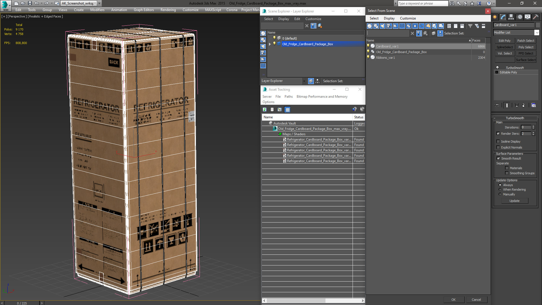
Task: Toggle helpers display filter in Select From Scene
Action: tap(395, 26)
